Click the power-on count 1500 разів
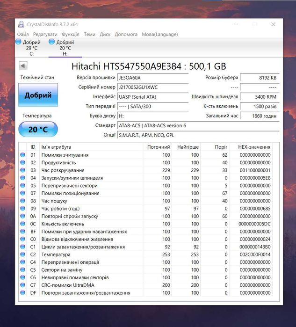The height and width of the screenshot is (327, 296). coord(260,106)
